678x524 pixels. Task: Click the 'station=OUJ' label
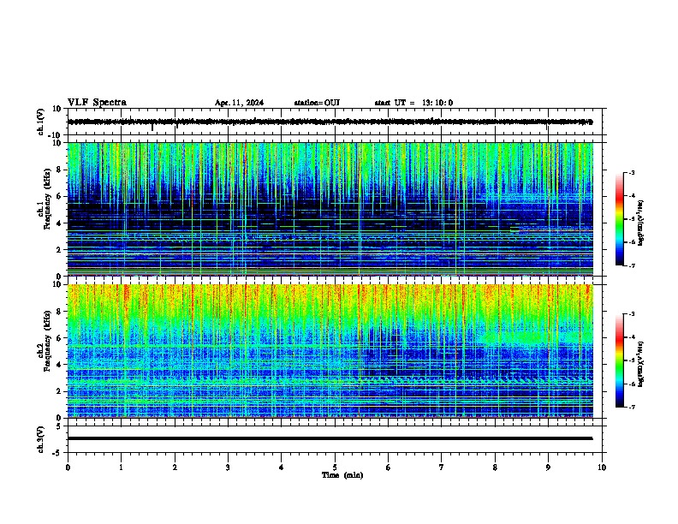click(317, 103)
